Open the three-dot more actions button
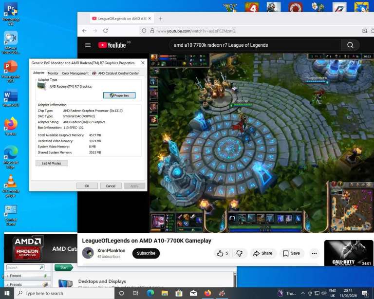The width and height of the screenshot is (374, 299). coord(314,253)
